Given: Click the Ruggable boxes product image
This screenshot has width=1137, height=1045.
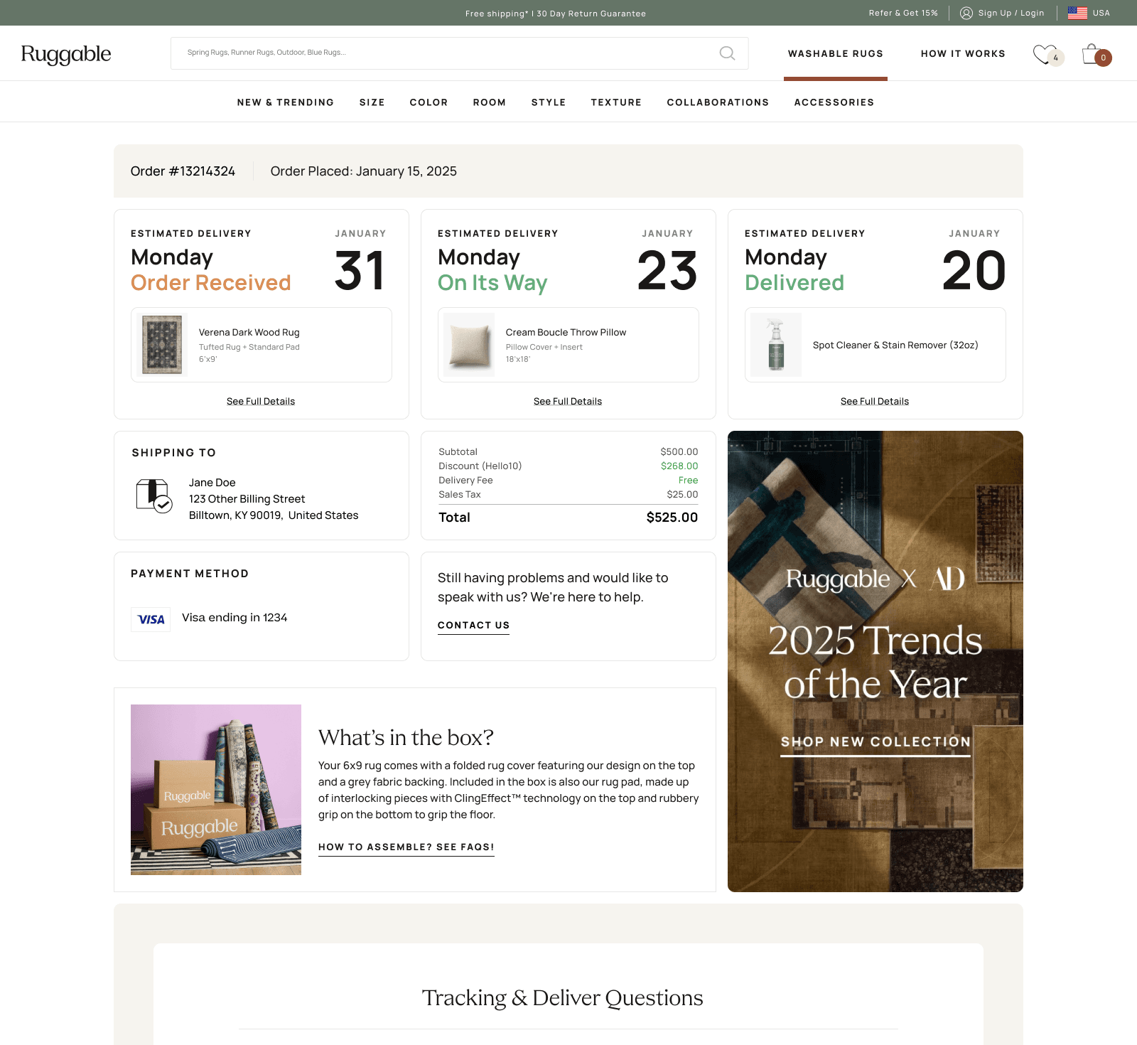Looking at the screenshot, I should tap(216, 790).
